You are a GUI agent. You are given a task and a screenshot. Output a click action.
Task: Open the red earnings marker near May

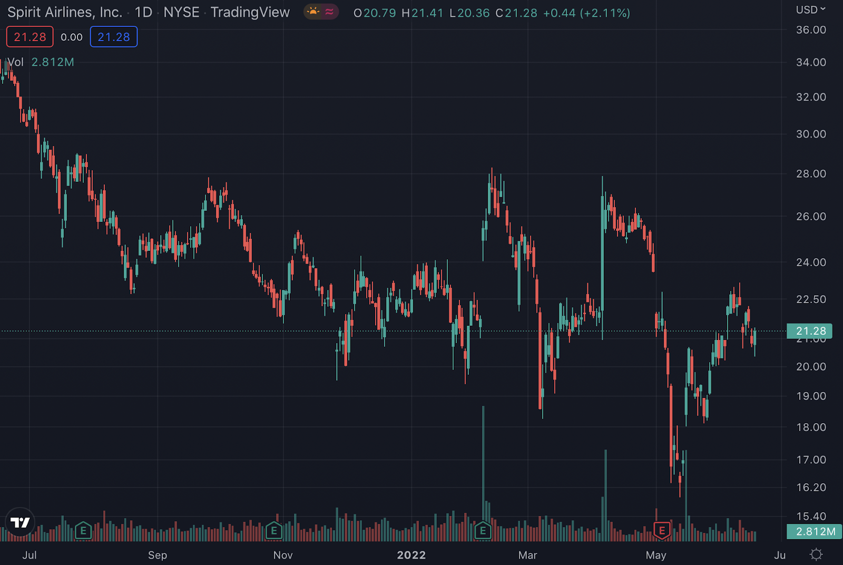click(662, 531)
